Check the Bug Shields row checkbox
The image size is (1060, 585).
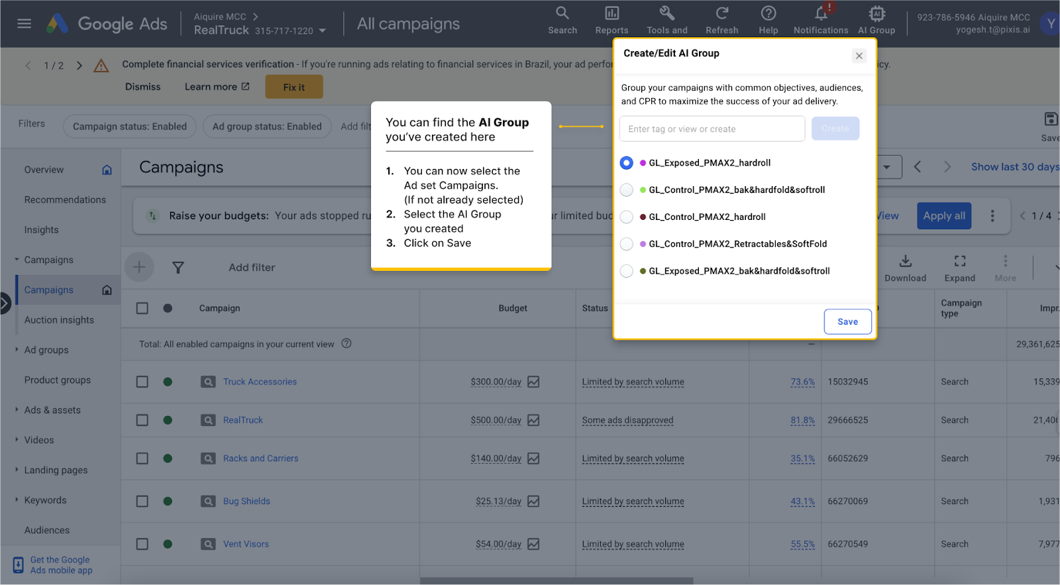point(142,502)
